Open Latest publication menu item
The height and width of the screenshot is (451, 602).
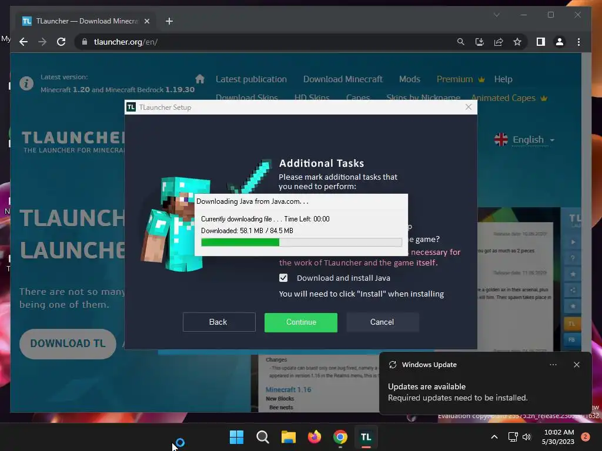251,79
